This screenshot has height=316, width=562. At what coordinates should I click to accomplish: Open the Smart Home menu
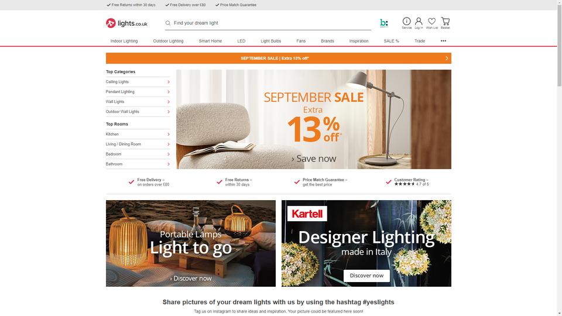coord(210,41)
